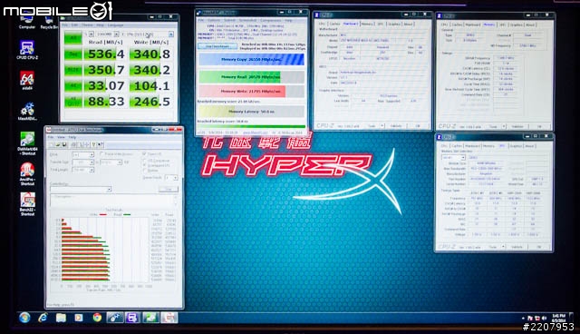This screenshot has height=334, width=580.
Task: Open the Controlled by dropdown in ATTO
Action: 81,189
